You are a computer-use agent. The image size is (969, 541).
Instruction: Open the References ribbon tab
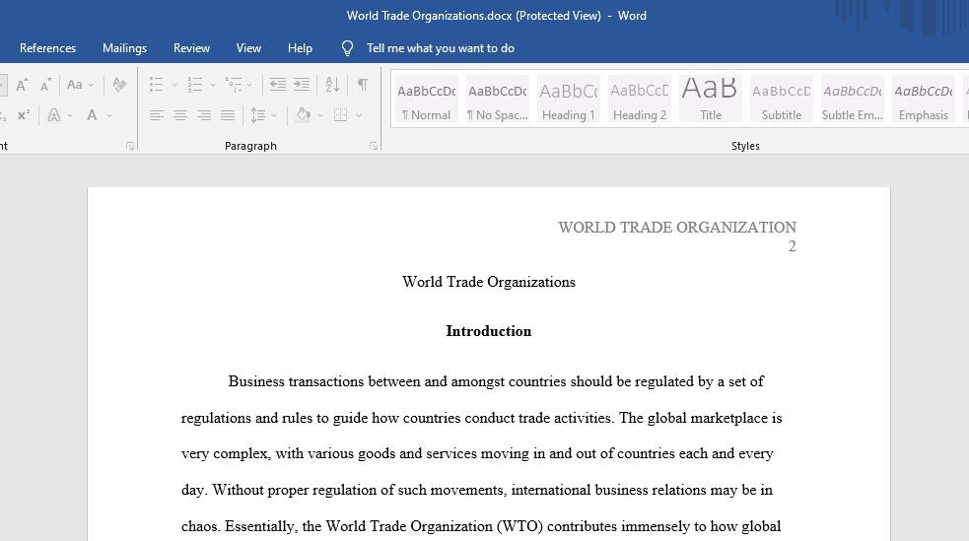point(47,48)
